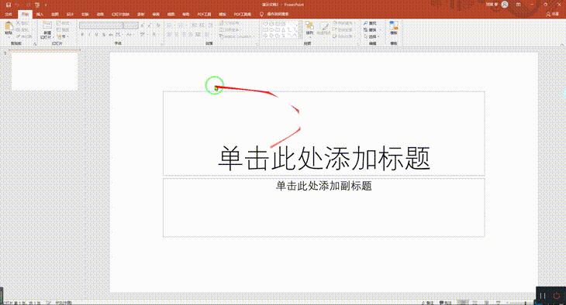Toggle italic formatting
Screen dimensions: 566x305
[89, 35]
